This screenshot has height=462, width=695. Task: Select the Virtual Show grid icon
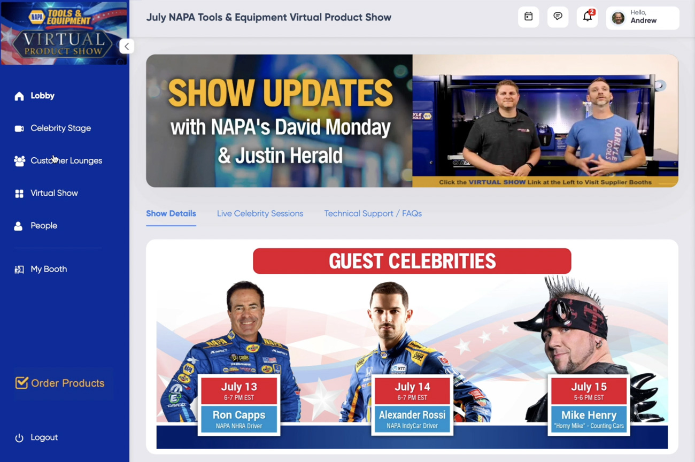pos(19,194)
